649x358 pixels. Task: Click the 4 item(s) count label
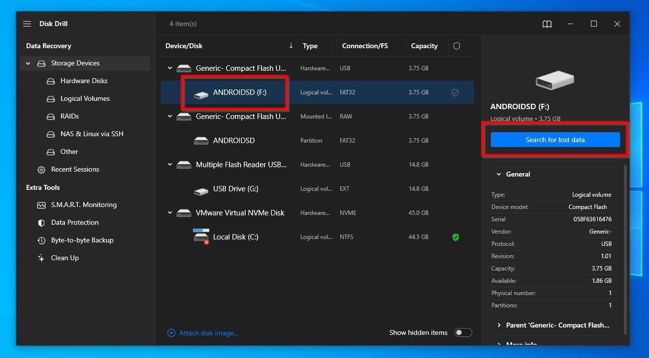click(183, 24)
